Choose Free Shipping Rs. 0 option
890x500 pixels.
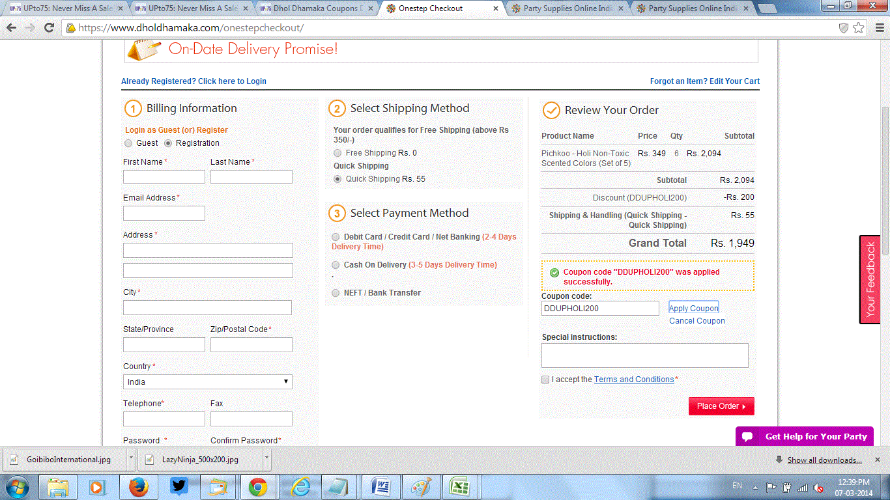click(337, 153)
